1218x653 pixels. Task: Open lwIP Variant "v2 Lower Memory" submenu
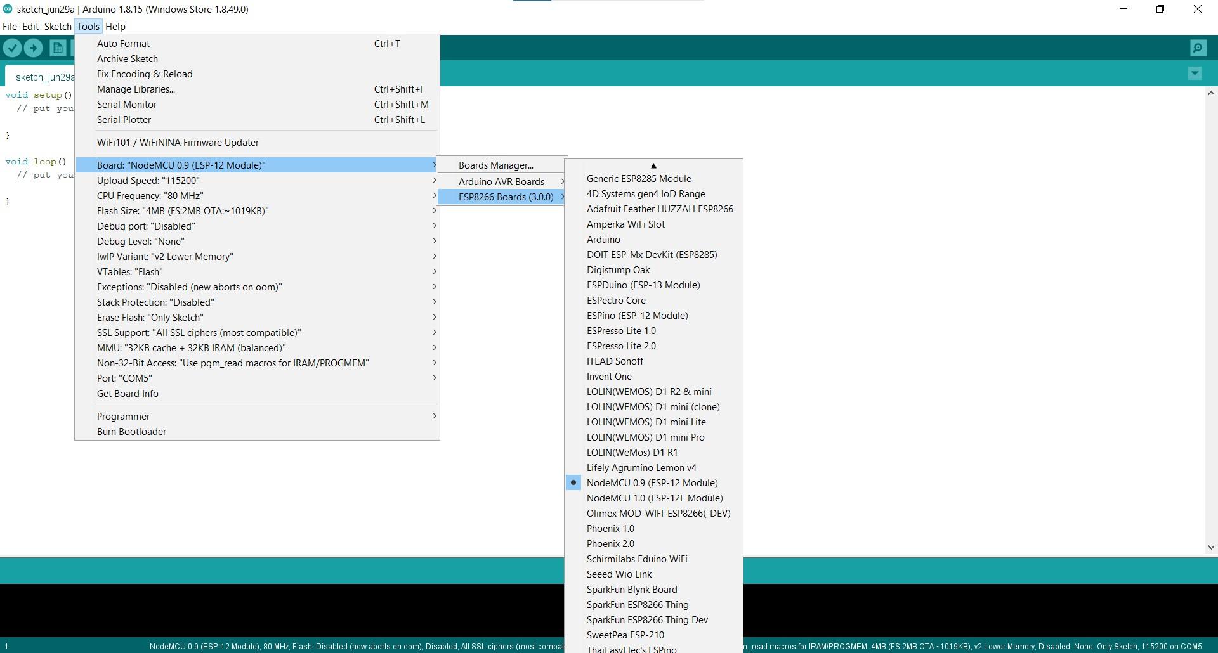click(x=257, y=257)
